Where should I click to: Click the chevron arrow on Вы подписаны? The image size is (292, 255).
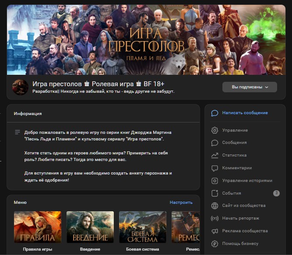(267, 87)
